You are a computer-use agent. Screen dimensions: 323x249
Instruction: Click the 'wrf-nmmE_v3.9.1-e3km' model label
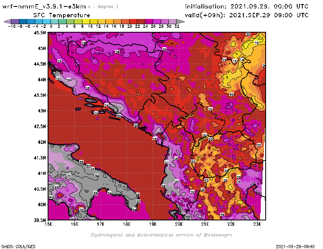(44, 6)
